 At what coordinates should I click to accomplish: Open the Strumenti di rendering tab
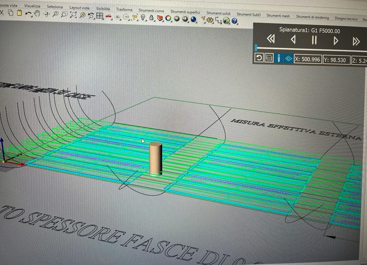(312, 17)
